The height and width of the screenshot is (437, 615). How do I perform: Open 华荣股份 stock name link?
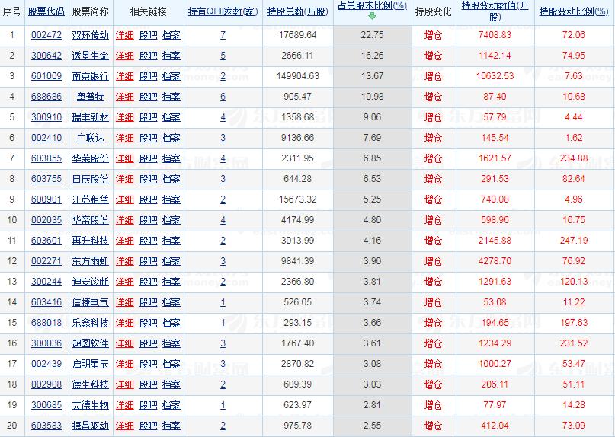(90, 158)
